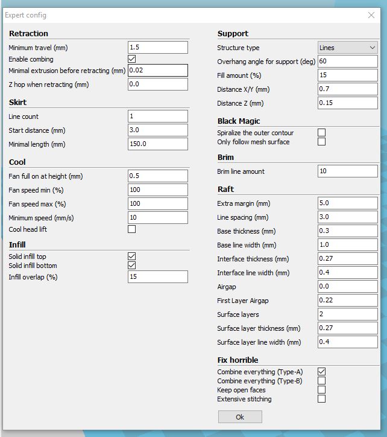This screenshot has width=387, height=437.
Task: Toggle Solid infill bottom checkbox
Action: (132, 266)
